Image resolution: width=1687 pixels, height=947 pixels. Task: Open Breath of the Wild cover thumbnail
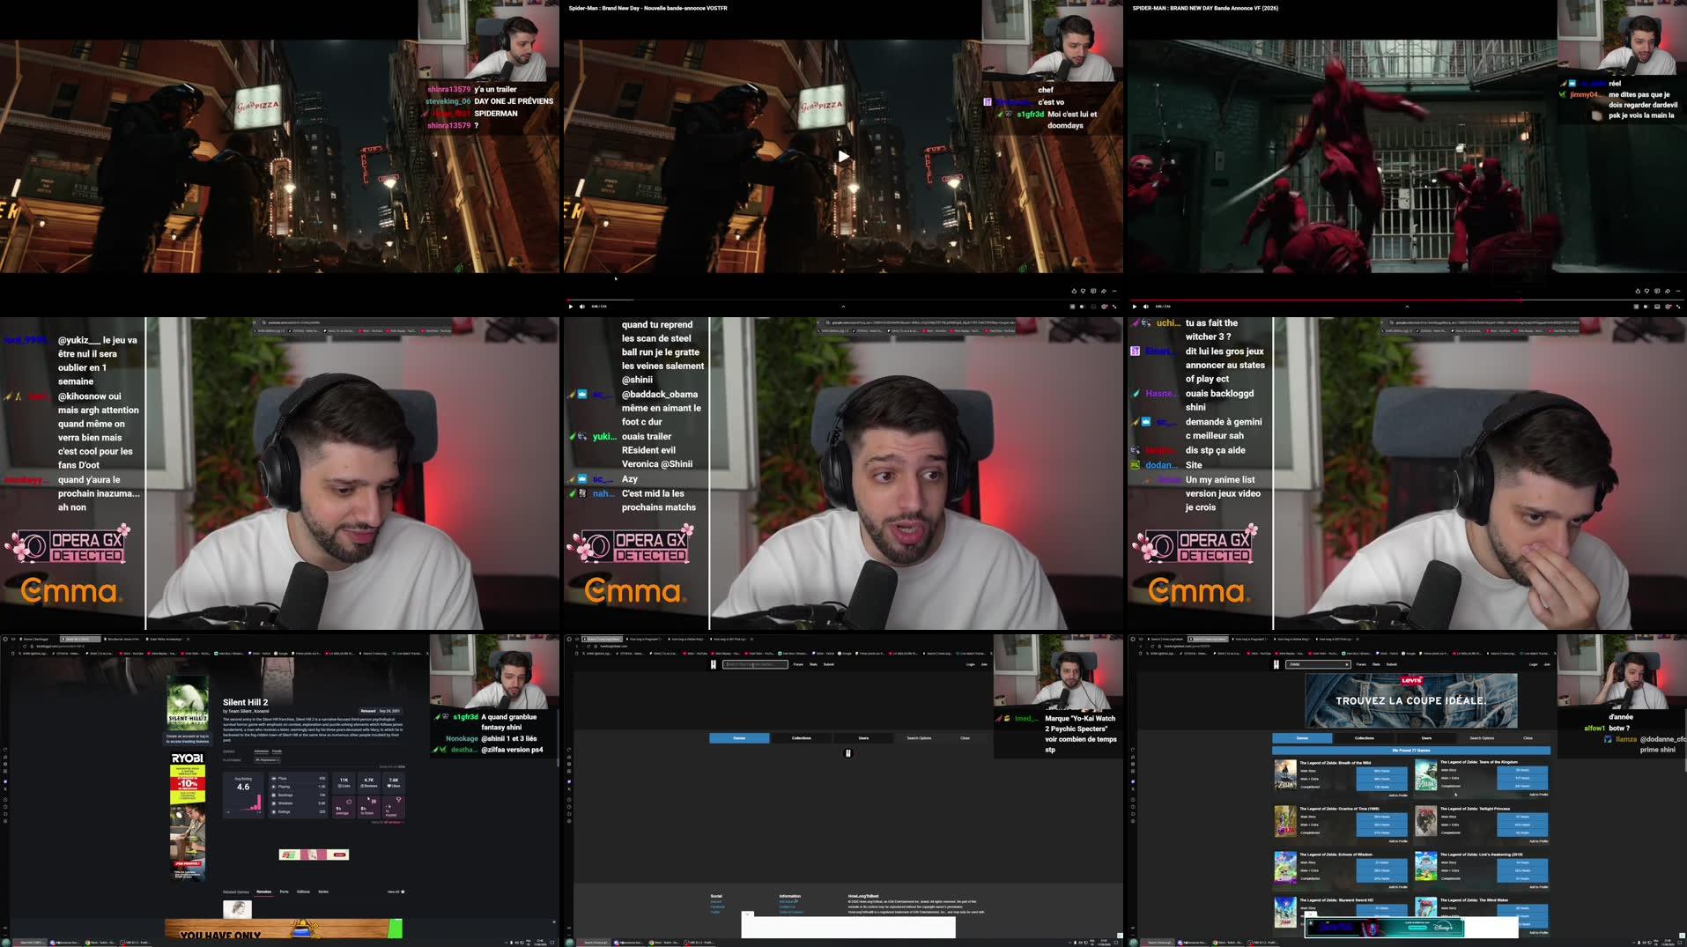pos(1285,774)
